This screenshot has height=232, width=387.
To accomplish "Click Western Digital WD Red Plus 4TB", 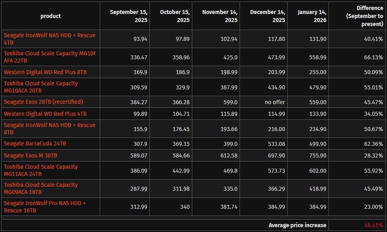I will (45, 114).
